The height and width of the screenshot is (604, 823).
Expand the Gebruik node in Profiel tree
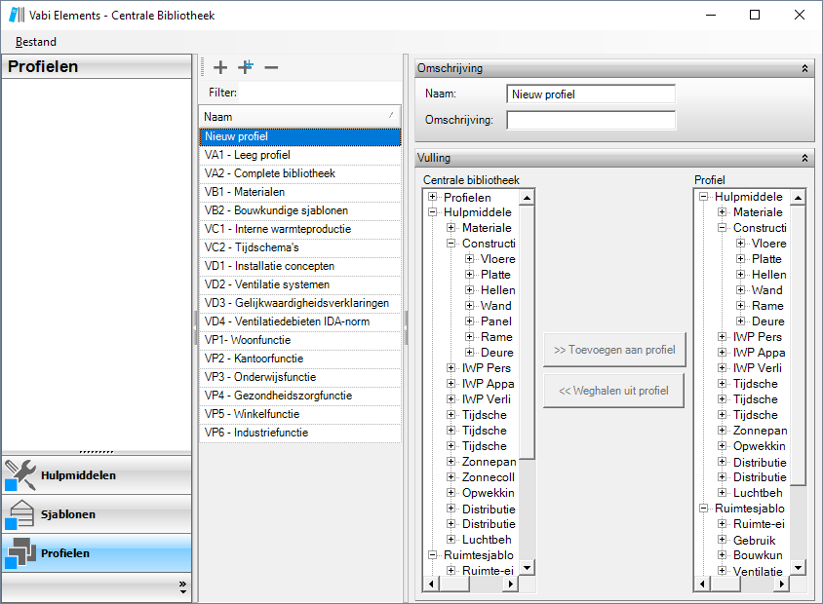tap(723, 540)
